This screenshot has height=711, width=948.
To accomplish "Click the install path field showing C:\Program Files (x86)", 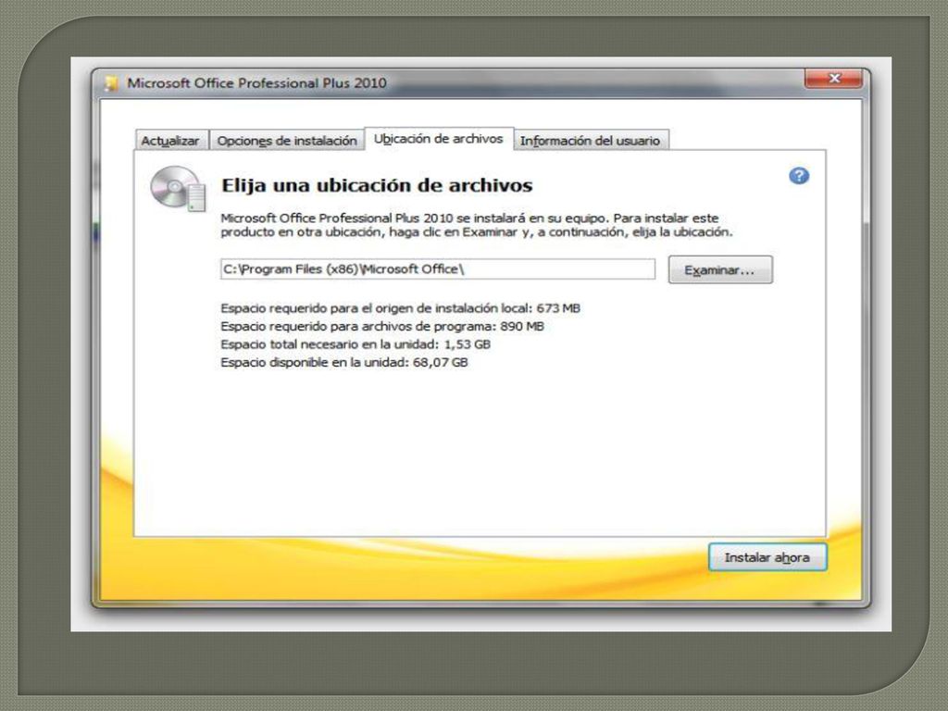I will [438, 269].
